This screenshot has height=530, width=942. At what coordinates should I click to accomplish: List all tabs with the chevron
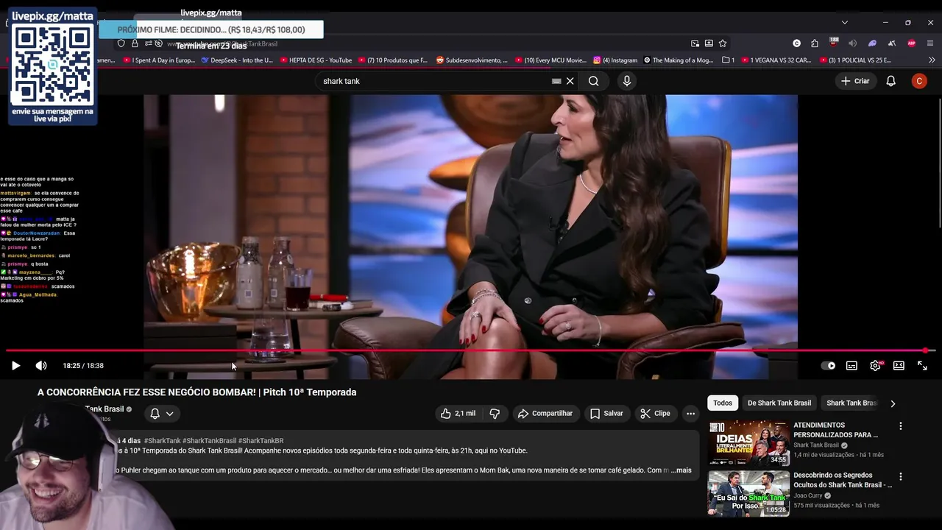tap(844, 22)
